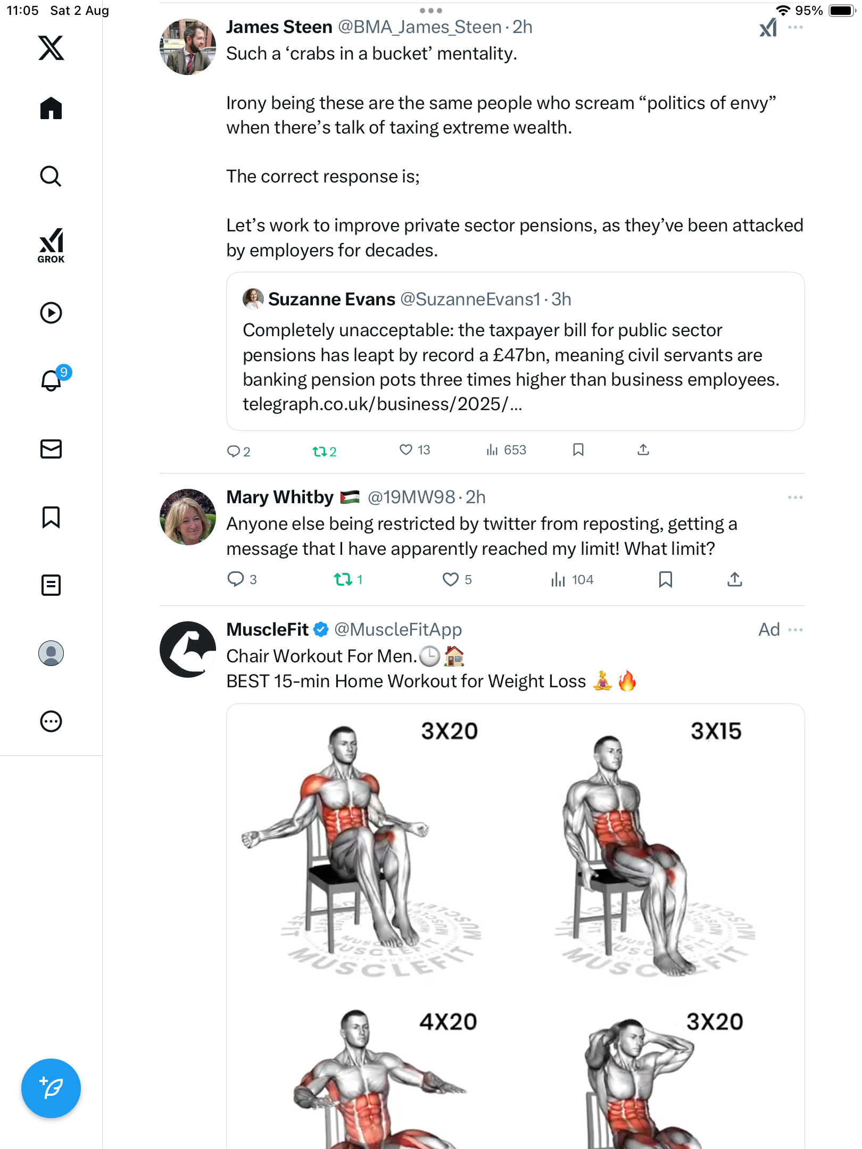Tap the compose new post button

click(51, 1088)
